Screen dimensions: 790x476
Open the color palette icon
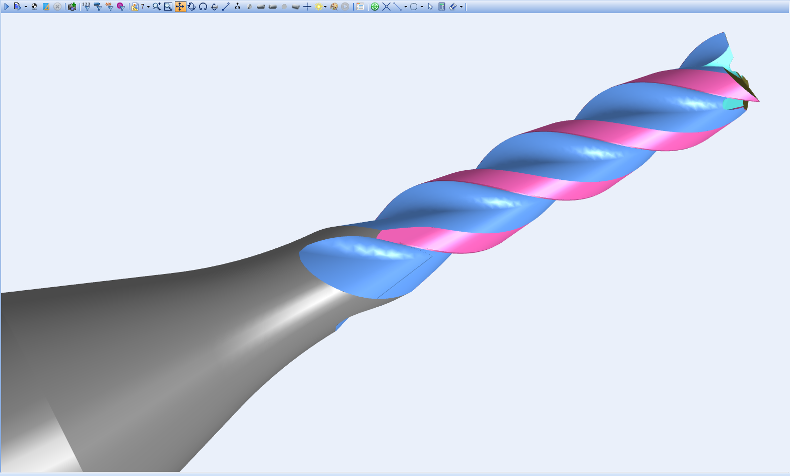[x=334, y=7]
